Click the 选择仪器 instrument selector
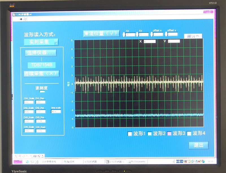 click(x=41, y=53)
